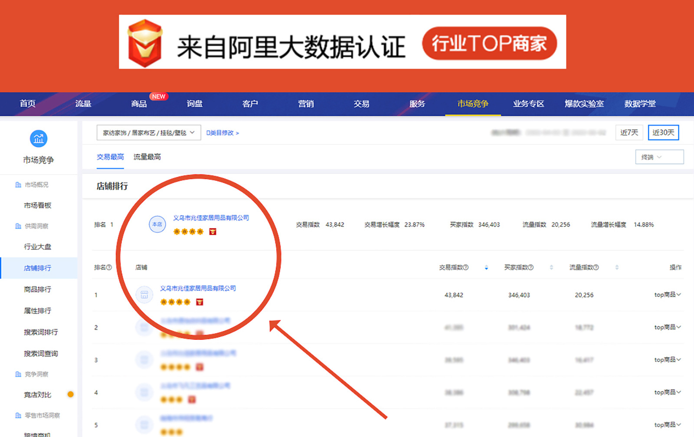Expand top商品 for rank 4 shop
694x437 pixels.
pyautogui.click(x=668, y=392)
